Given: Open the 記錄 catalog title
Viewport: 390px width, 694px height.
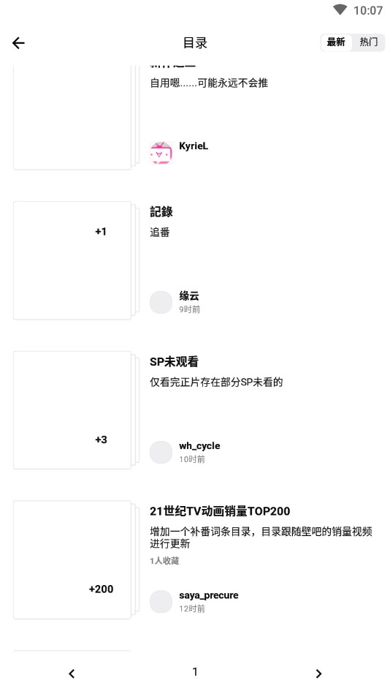Looking at the screenshot, I should point(161,212).
